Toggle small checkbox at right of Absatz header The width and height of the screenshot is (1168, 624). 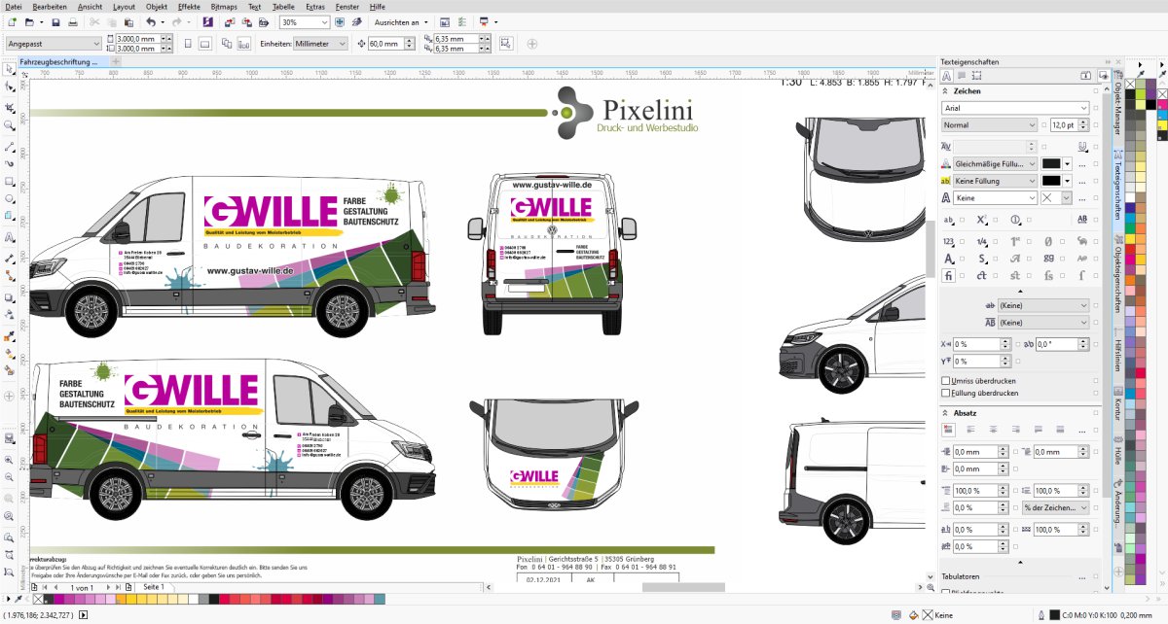coord(1096,413)
